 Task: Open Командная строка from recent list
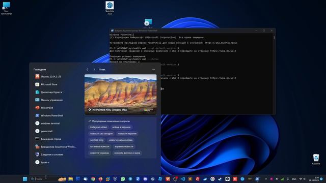coord(57,139)
